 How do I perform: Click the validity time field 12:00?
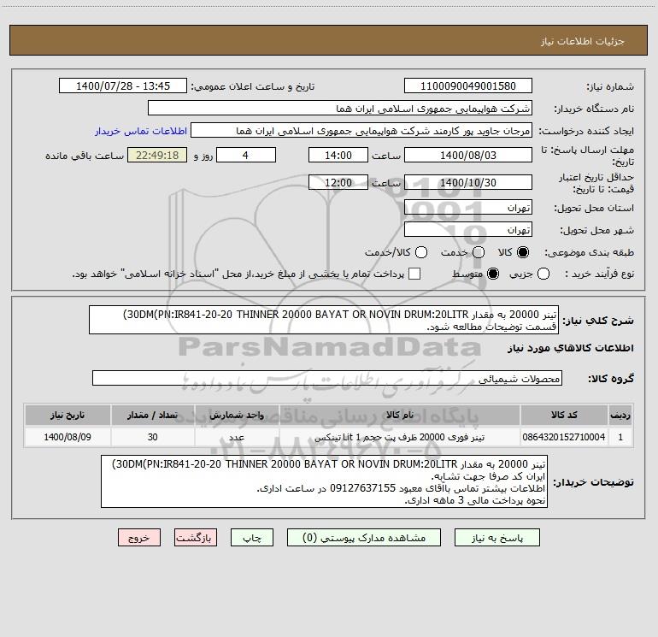point(338,183)
